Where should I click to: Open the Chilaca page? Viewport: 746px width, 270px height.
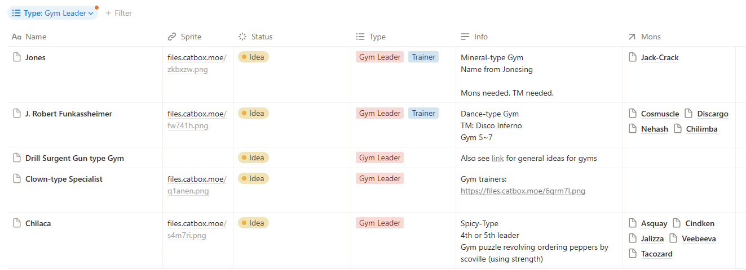click(x=38, y=223)
